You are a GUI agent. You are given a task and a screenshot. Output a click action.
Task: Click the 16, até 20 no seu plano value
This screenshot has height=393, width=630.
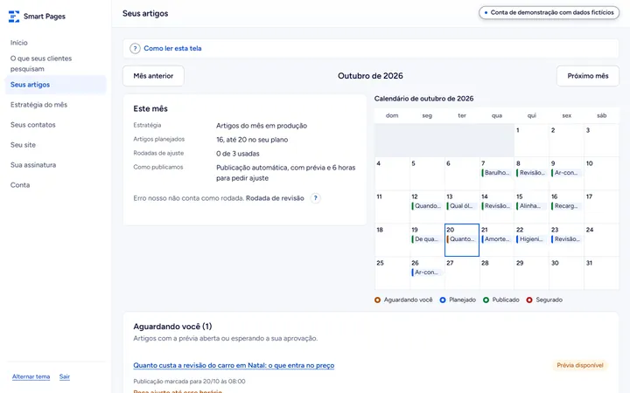click(252, 140)
